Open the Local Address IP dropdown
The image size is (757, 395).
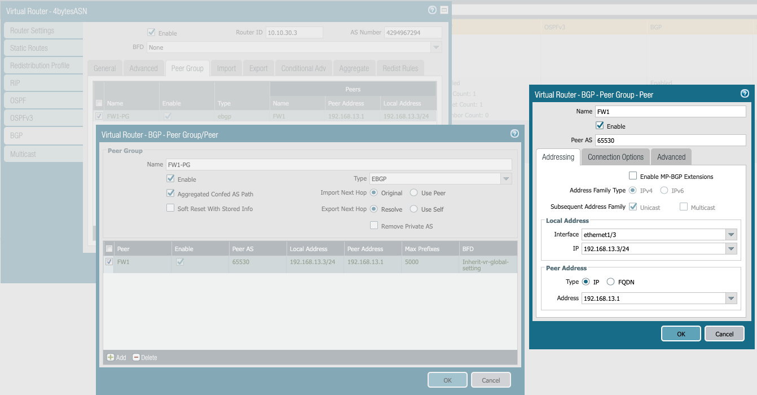point(731,248)
